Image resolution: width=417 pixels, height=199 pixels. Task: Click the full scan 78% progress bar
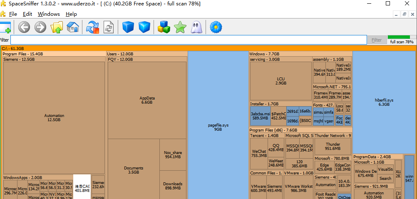[402, 37]
